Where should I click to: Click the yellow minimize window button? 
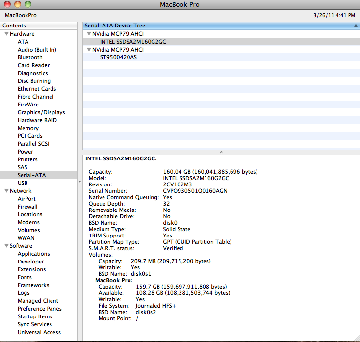click(18, 4)
